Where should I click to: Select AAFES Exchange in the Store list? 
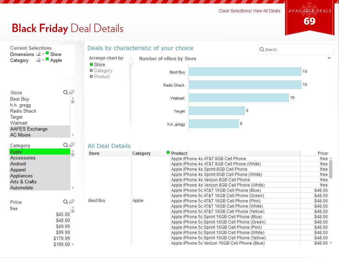[x=40, y=129]
